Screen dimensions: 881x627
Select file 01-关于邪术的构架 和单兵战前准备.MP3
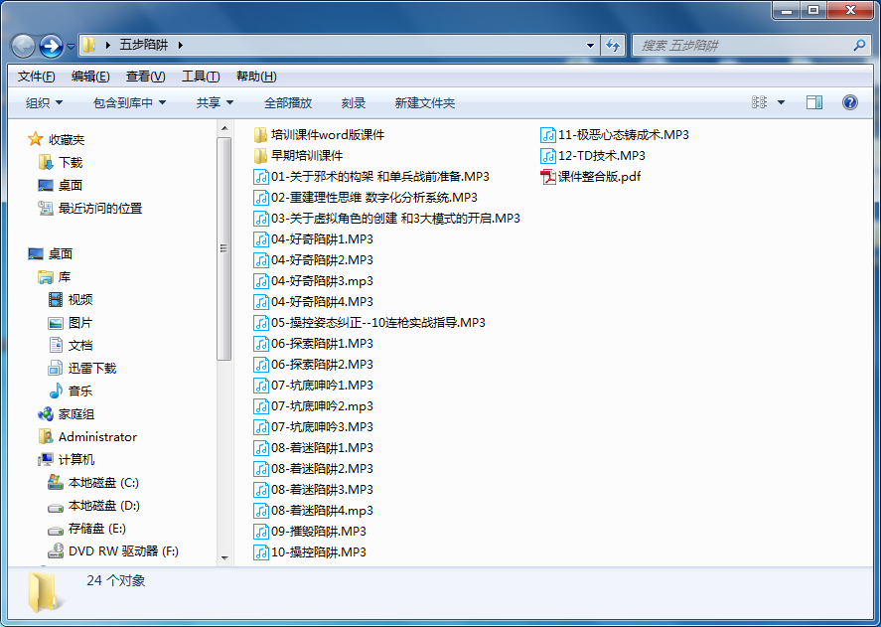tap(371, 177)
